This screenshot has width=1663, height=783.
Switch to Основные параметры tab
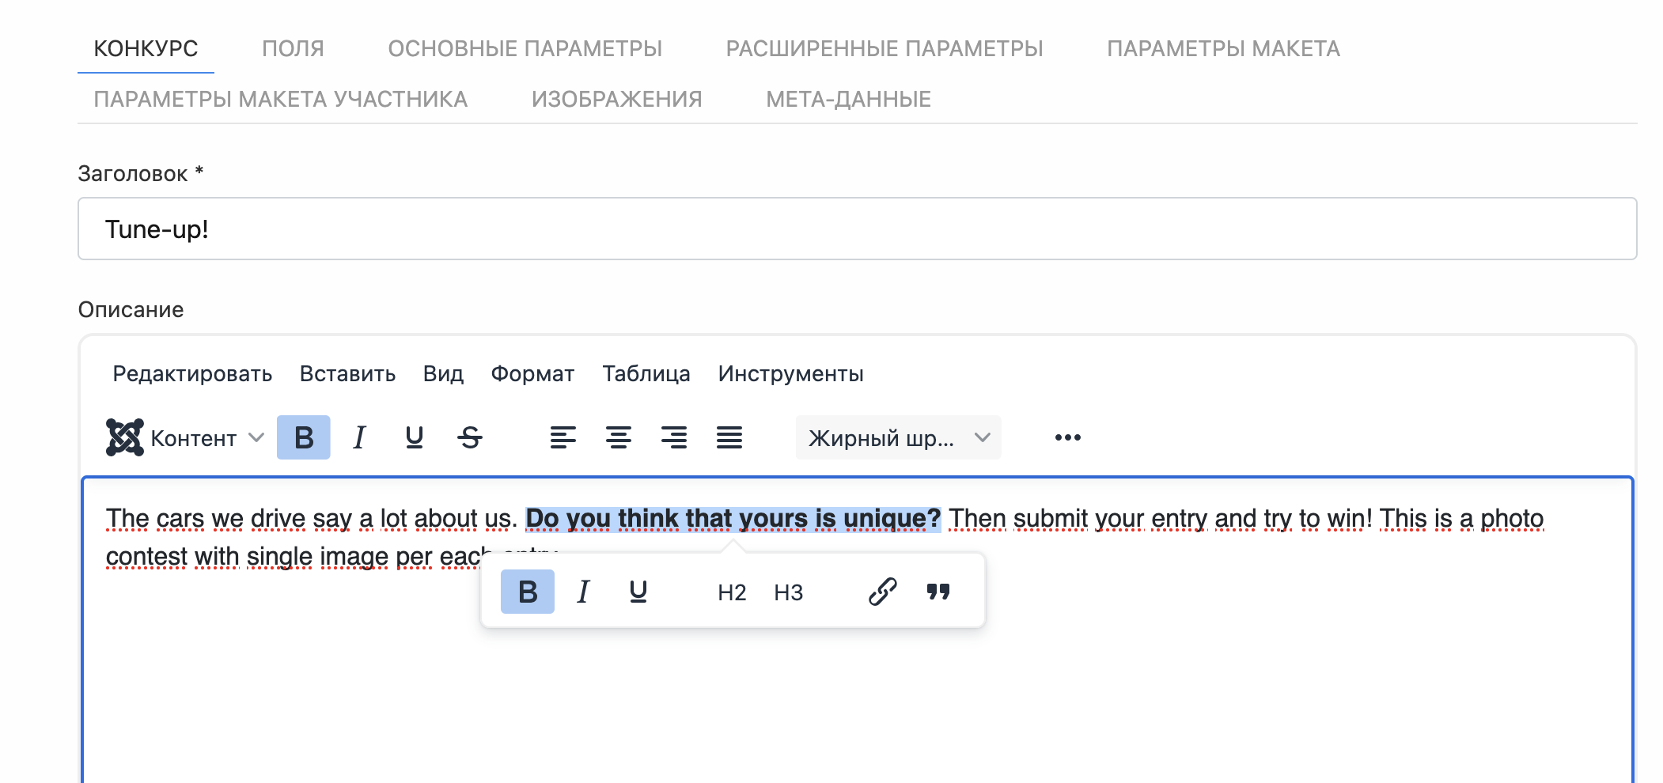(x=525, y=48)
